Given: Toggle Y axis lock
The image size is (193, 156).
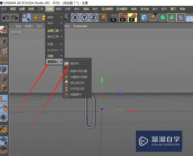Looking at the screenshot, I should 84,17.
